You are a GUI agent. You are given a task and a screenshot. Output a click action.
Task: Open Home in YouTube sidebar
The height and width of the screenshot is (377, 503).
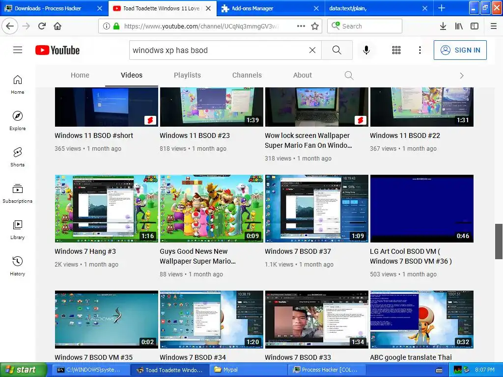tap(18, 84)
